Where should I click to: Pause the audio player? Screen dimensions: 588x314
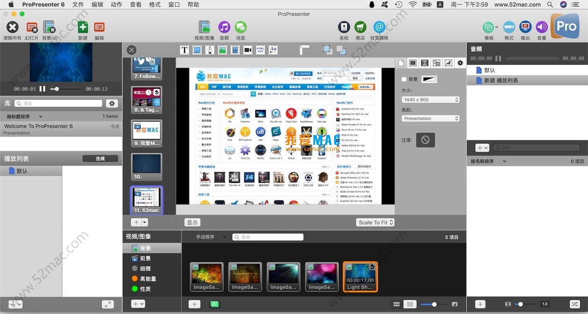point(498,58)
